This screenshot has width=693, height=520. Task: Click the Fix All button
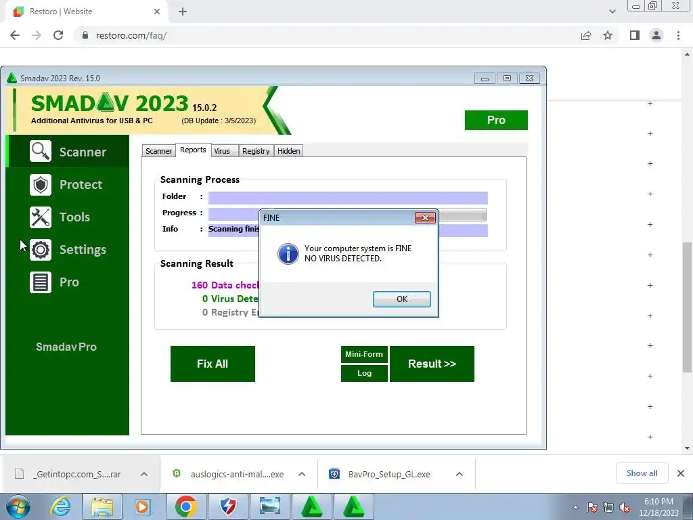[213, 364]
